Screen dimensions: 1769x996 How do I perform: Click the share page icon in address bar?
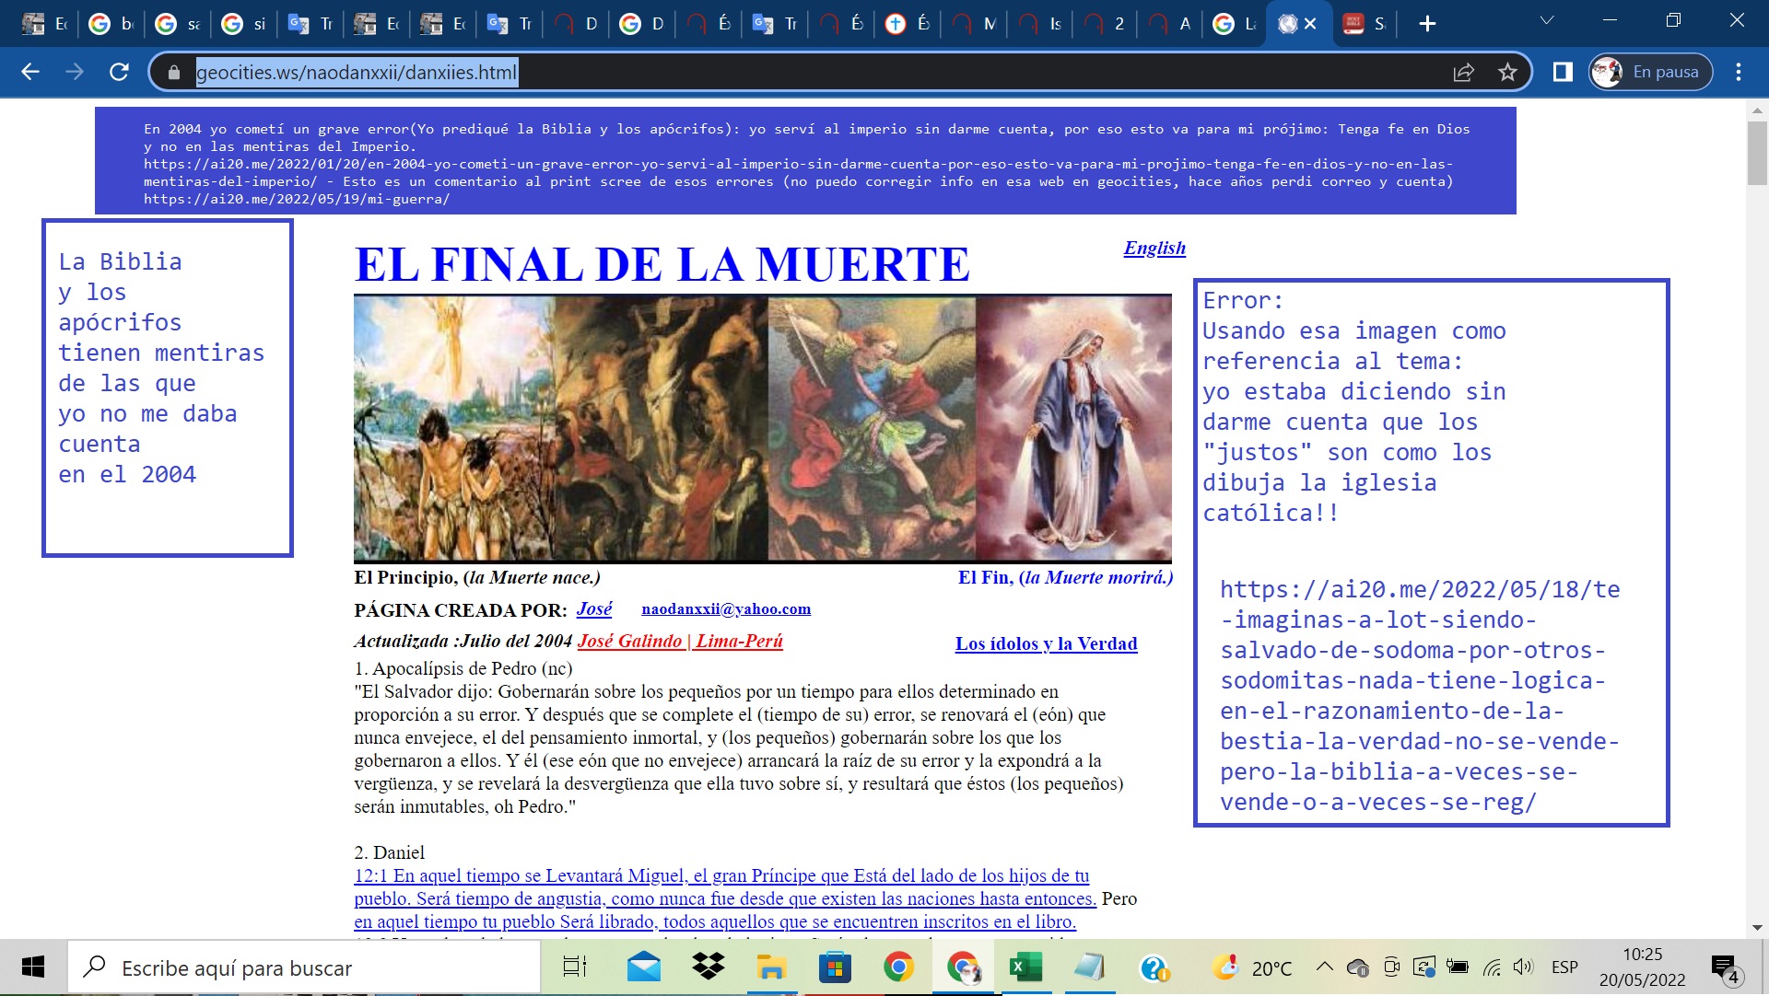tap(1463, 72)
